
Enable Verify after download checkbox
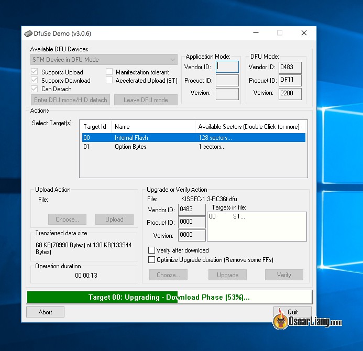152,250
